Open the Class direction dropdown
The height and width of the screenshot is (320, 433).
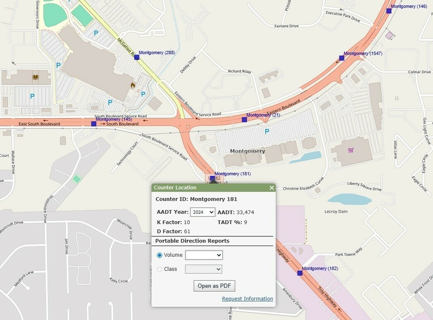(x=204, y=269)
